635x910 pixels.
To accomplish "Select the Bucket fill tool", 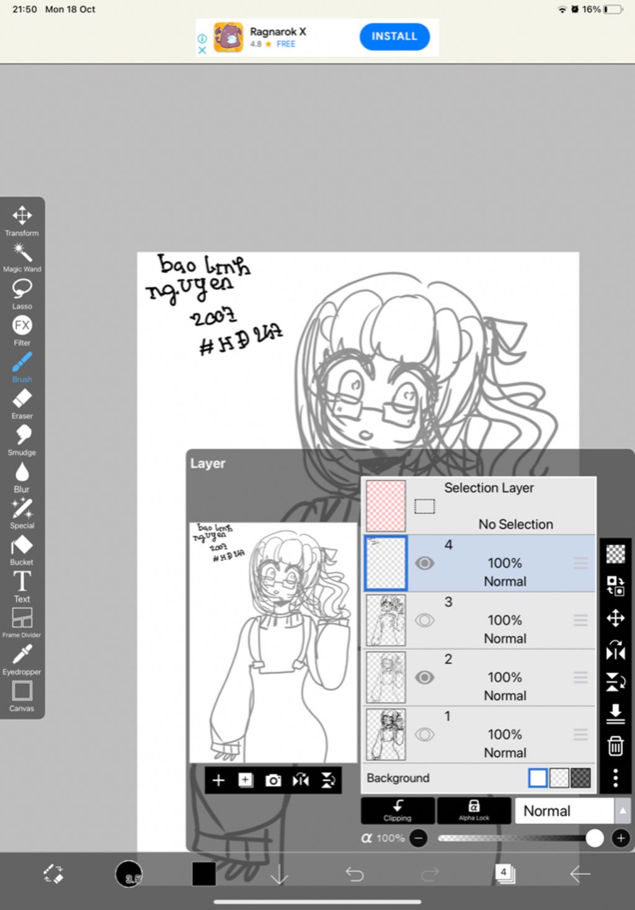I will (x=22, y=550).
